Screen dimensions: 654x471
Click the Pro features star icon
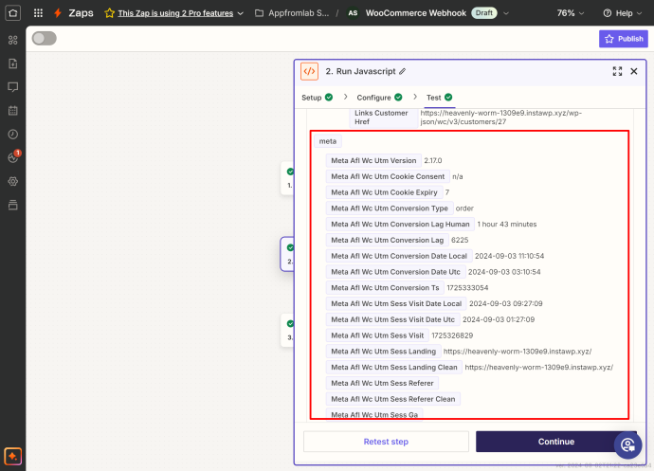110,13
